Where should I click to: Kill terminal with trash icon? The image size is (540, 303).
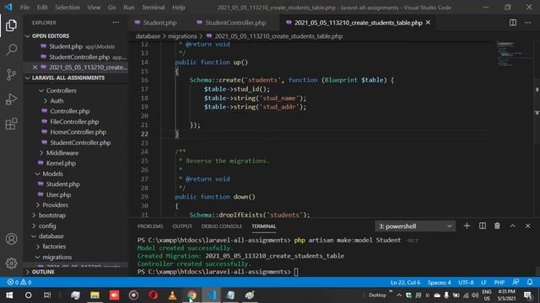coord(497,226)
